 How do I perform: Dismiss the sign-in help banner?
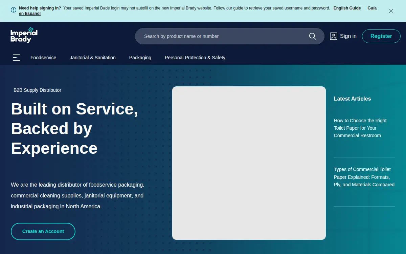(x=391, y=11)
